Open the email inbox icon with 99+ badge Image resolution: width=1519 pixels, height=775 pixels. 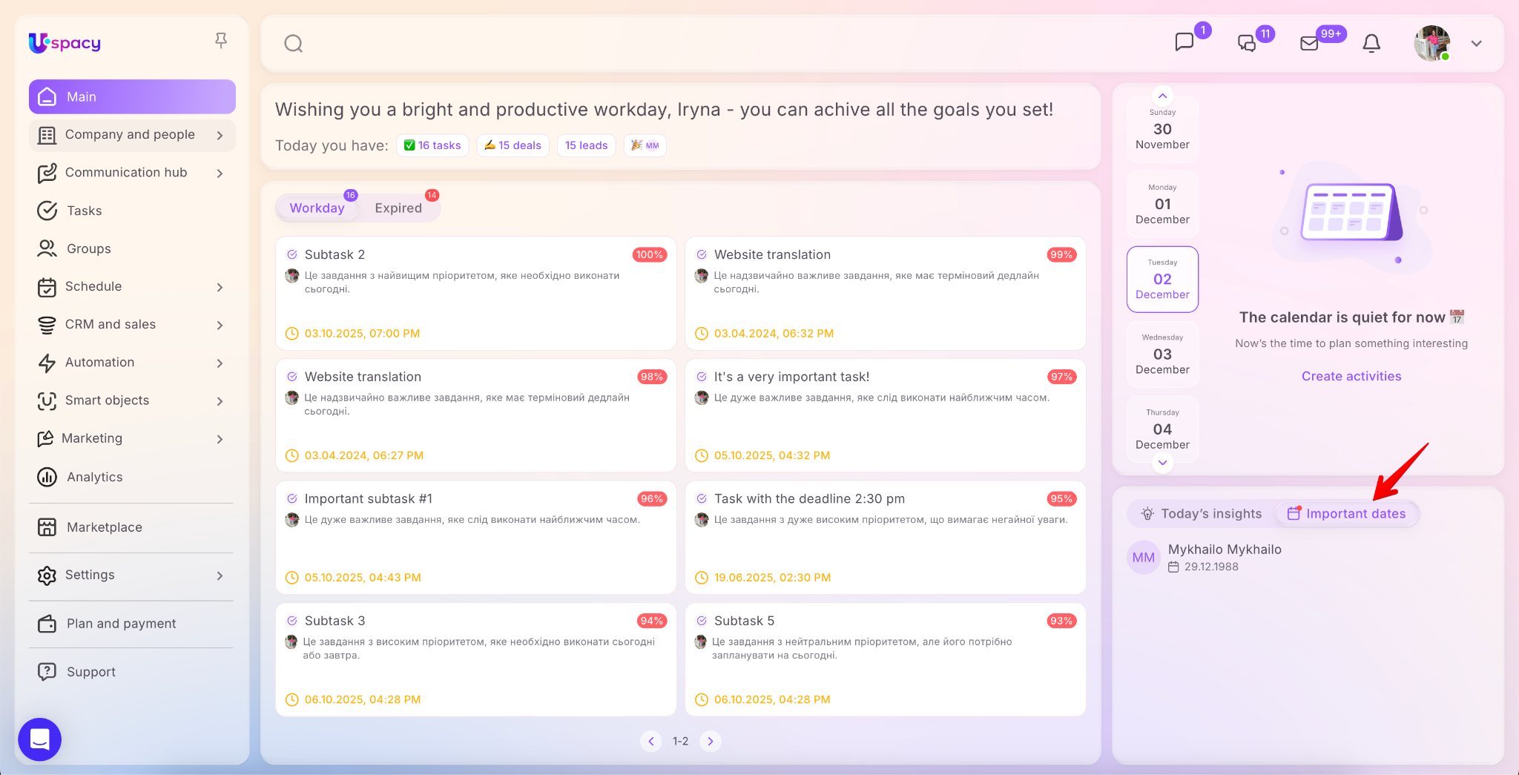1310,44
